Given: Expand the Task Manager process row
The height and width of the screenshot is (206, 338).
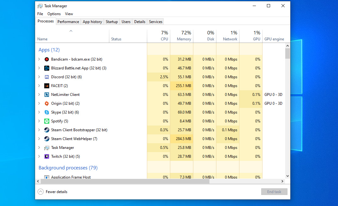Looking at the screenshot, I should pos(39,148).
